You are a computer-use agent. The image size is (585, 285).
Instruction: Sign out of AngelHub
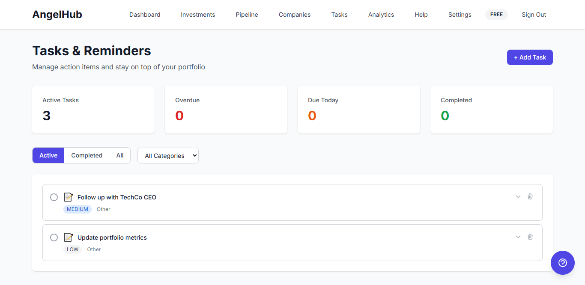tap(534, 14)
